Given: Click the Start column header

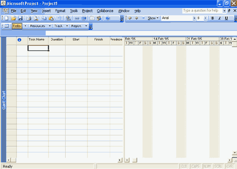Looking at the screenshot, I should 76,41.
